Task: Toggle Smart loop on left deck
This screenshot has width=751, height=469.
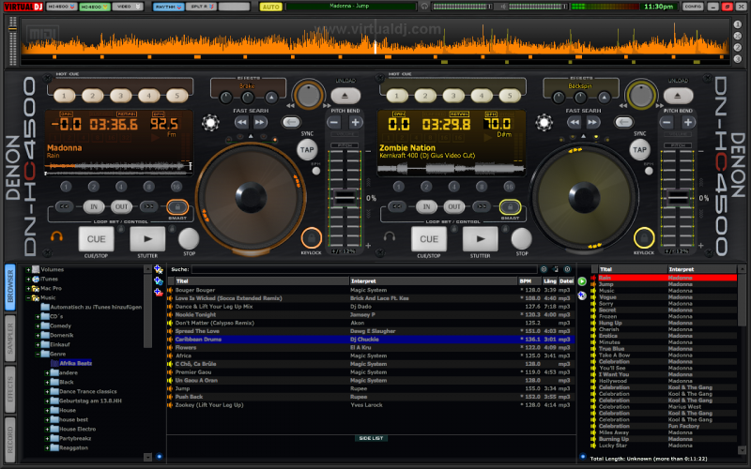Action: click(x=177, y=207)
